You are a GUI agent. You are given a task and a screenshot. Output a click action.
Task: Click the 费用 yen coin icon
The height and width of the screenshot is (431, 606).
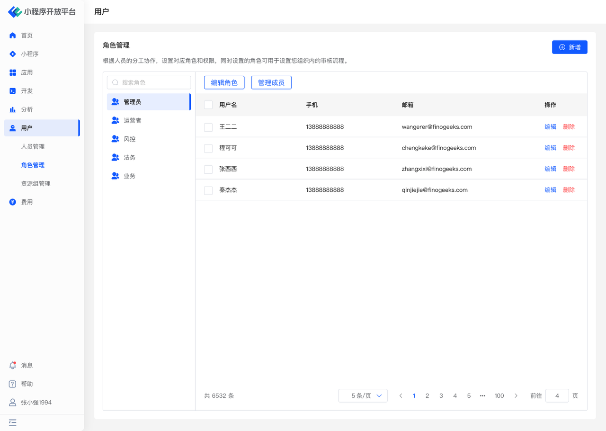click(13, 202)
